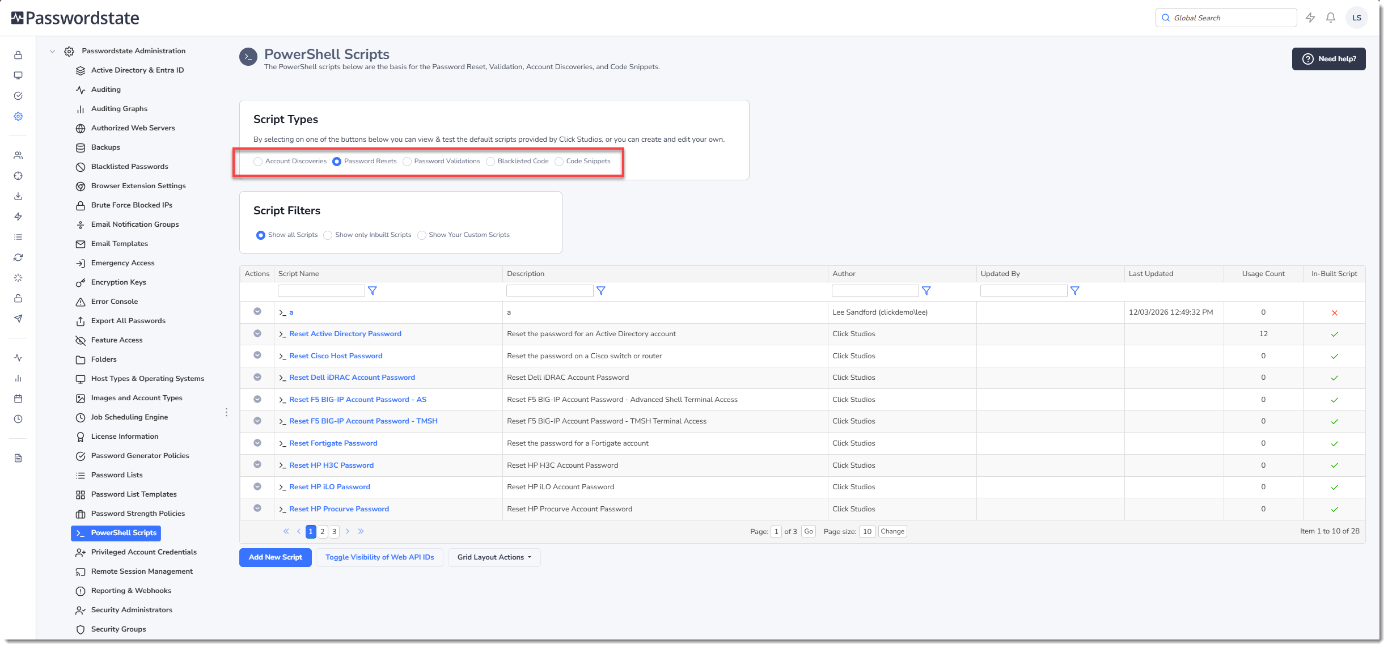Click the Script Name filter text box
Screen dimensions: 1388x648
(x=321, y=291)
